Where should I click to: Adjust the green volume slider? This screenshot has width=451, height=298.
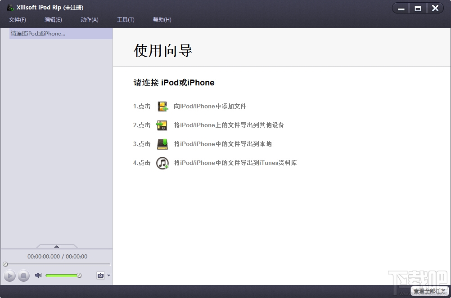(x=63, y=276)
